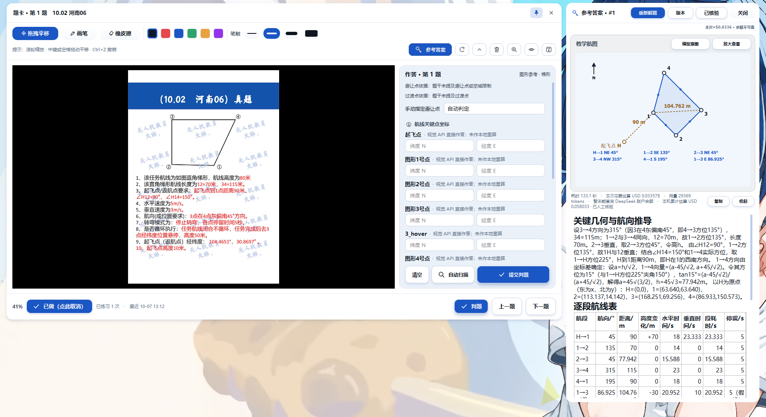Viewport: 766px width, 417px height.
Task: Click the 图形2号点 经度 E field
Action: coord(511,195)
